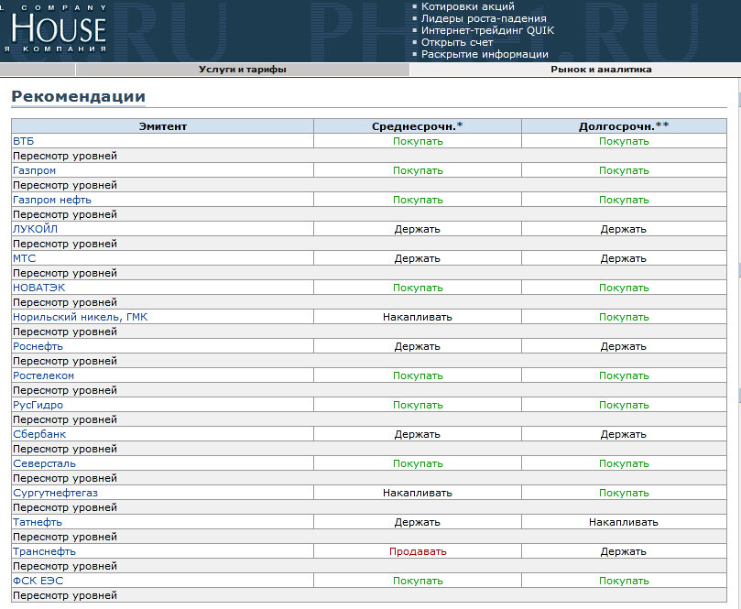Viewport: 741px width, 609px height.
Task: Select Северсталь medium-term Покупать cell
Action: pos(418,463)
